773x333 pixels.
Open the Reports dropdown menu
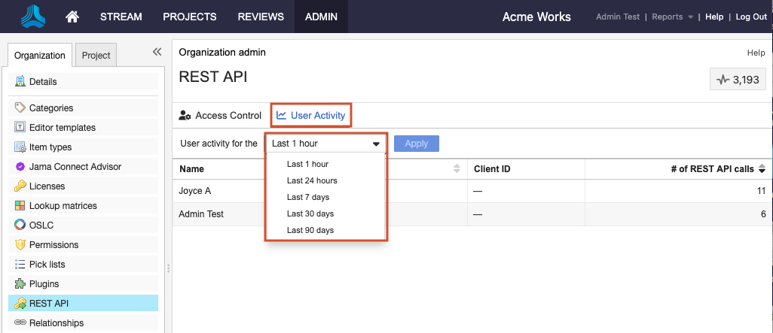click(671, 17)
